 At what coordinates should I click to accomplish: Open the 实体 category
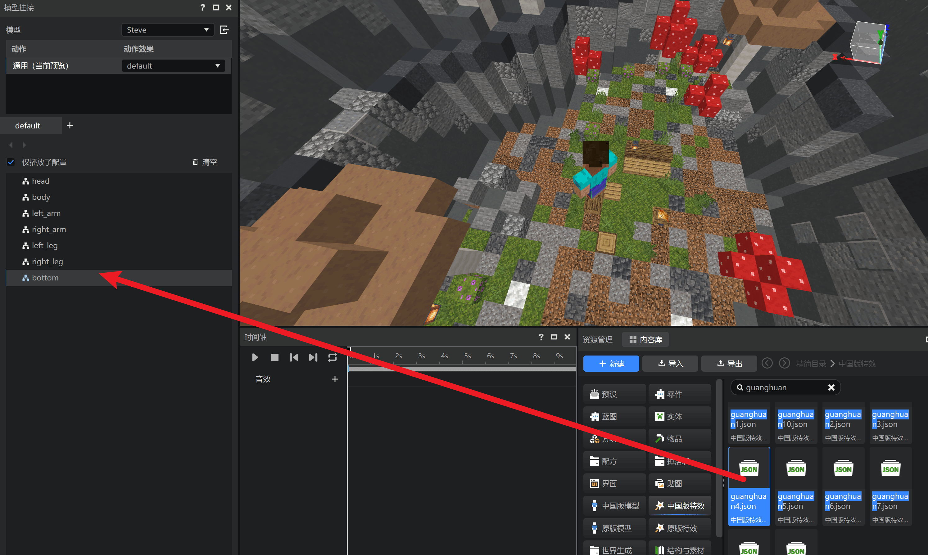(680, 417)
